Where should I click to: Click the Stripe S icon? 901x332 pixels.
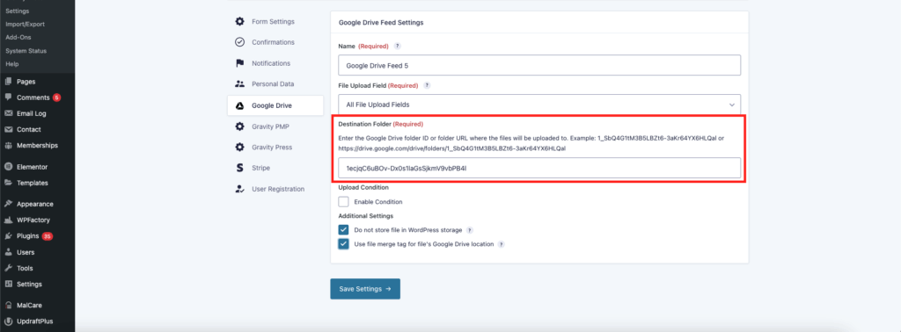click(239, 168)
